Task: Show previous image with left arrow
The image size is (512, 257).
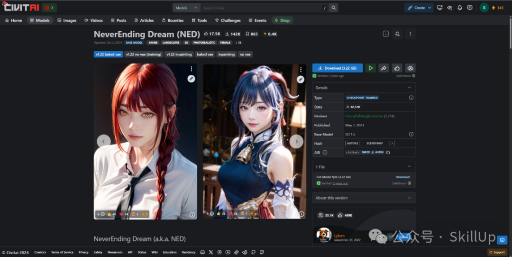Action: pyautogui.click(x=103, y=141)
